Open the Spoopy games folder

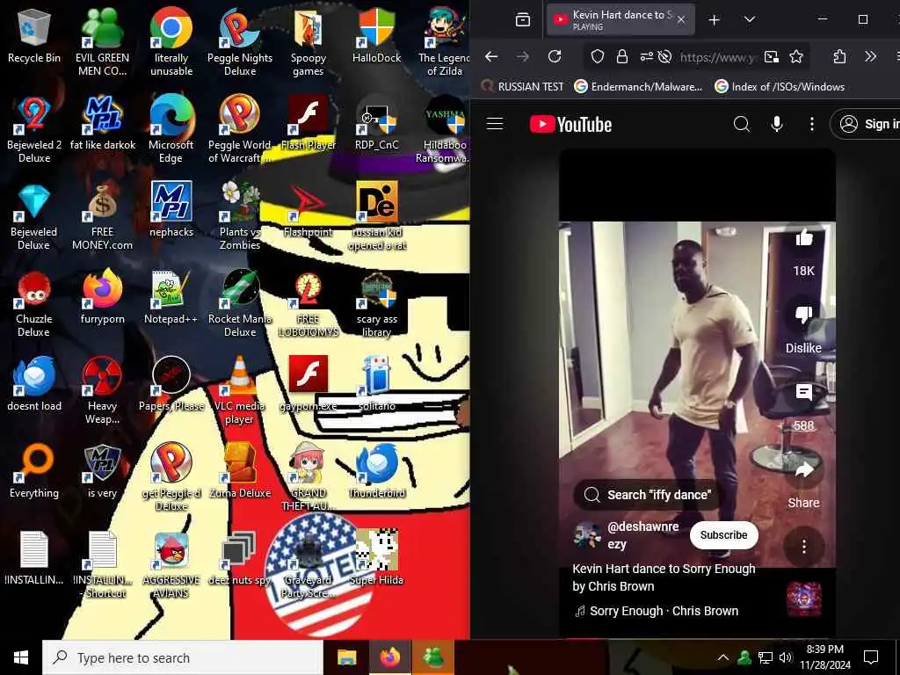tap(308, 42)
